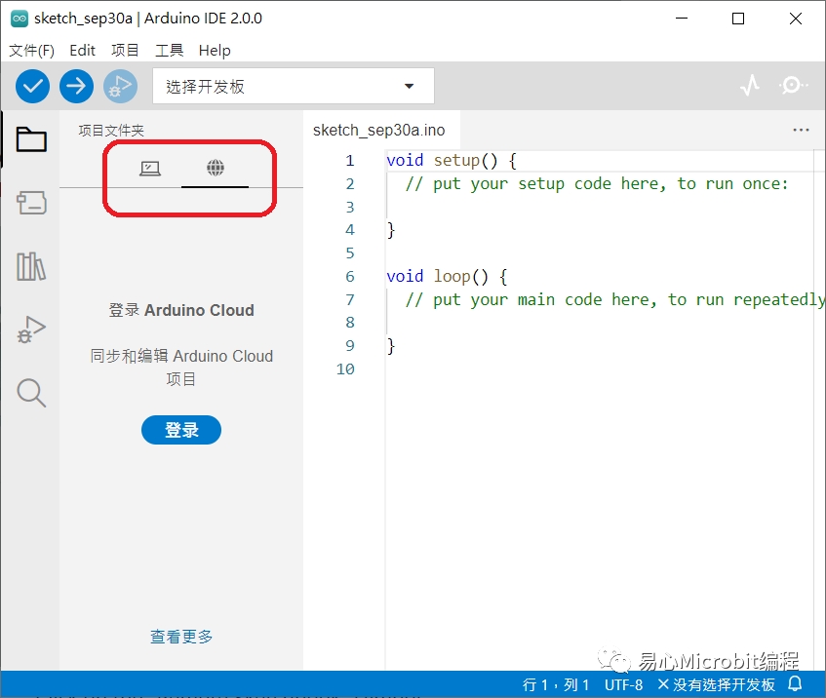Click the 没有选择开发板 status bar item
The height and width of the screenshot is (698, 826).
716,684
